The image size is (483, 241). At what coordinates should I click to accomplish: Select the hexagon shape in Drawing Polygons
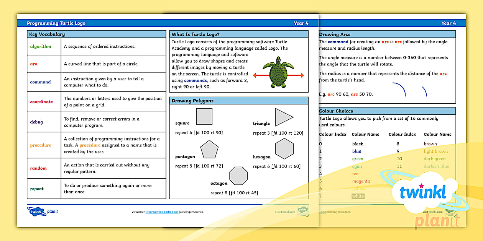tap(284, 149)
